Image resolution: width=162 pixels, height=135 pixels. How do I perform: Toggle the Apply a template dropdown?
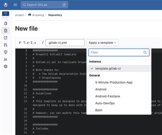(x=103, y=43)
